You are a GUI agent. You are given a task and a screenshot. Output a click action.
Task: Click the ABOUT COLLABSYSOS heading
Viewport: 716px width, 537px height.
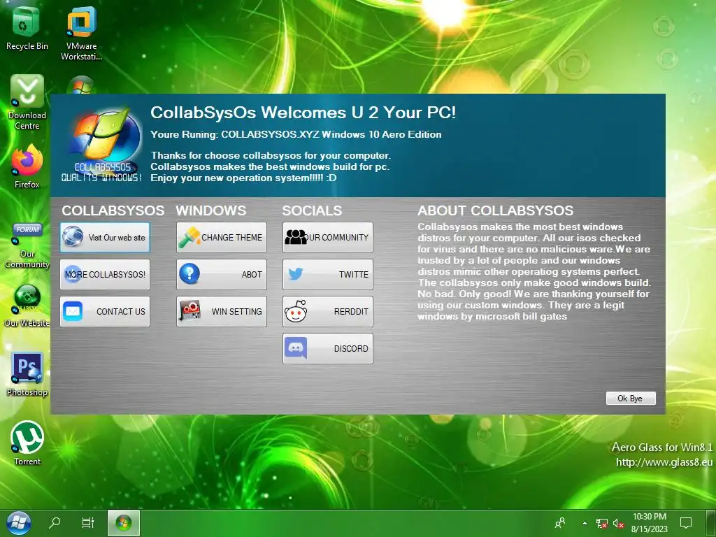tap(496, 210)
